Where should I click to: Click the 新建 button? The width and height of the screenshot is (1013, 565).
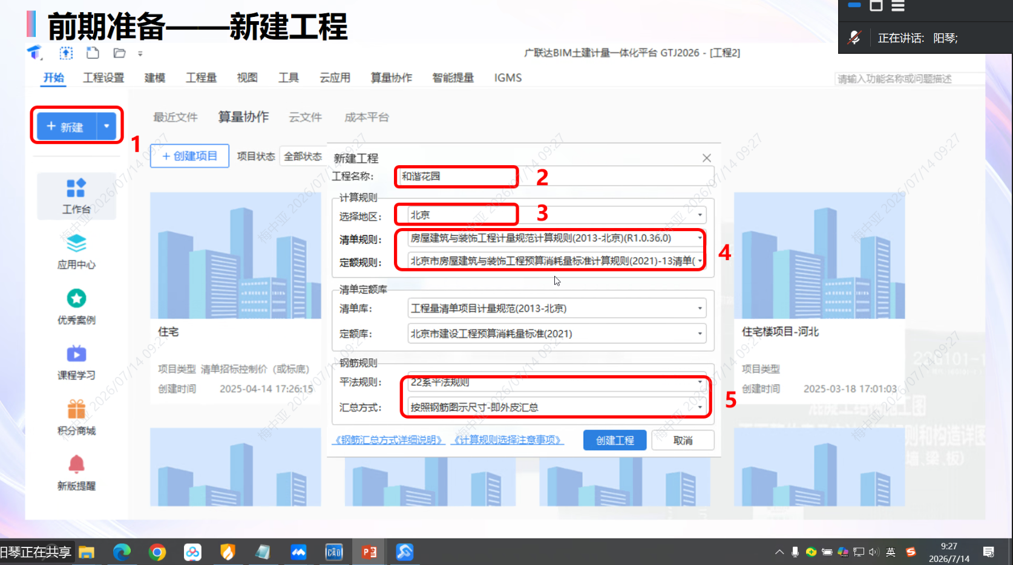[x=66, y=126]
